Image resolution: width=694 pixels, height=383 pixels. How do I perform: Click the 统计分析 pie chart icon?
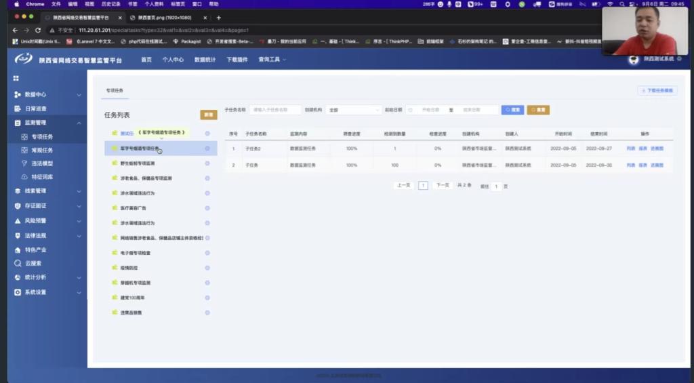[x=17, y=277]
